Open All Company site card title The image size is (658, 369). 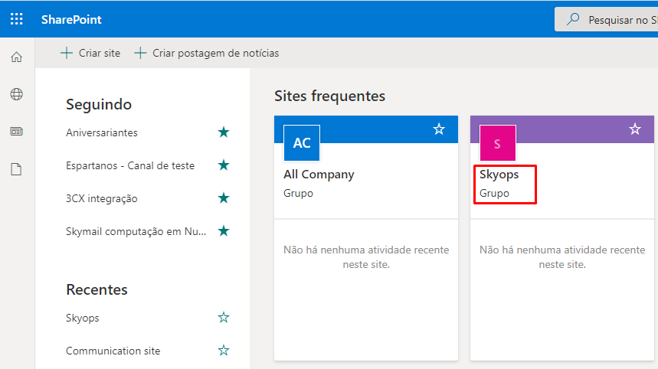319,175
